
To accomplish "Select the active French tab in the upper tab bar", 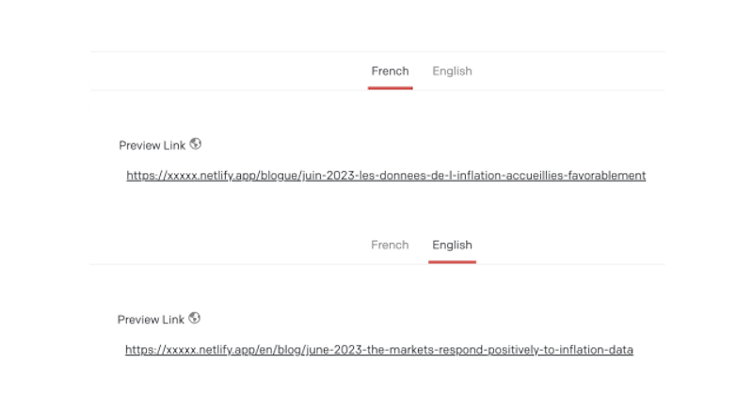I will tap(390, 71).
